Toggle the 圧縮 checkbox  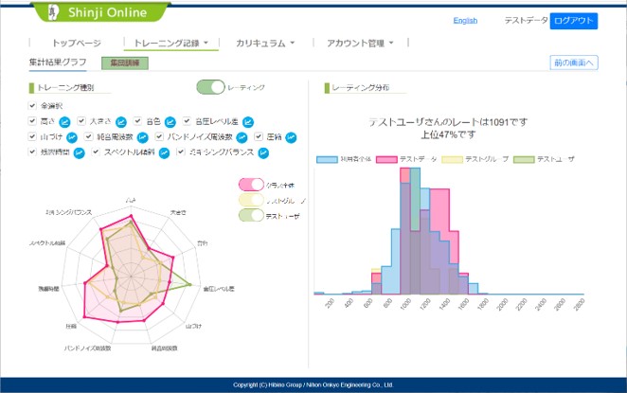coord(259,136)
